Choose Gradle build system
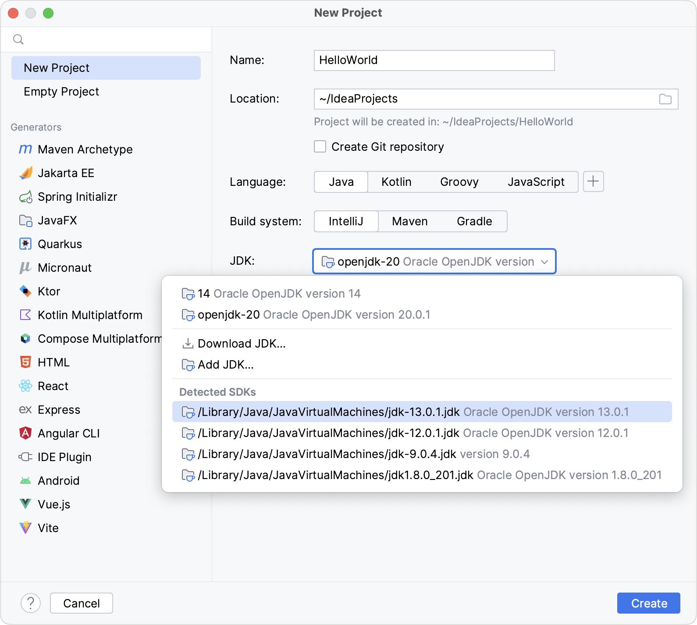This screenshot has height=625, width=697. pyautogui.click(x=474, y=221)
